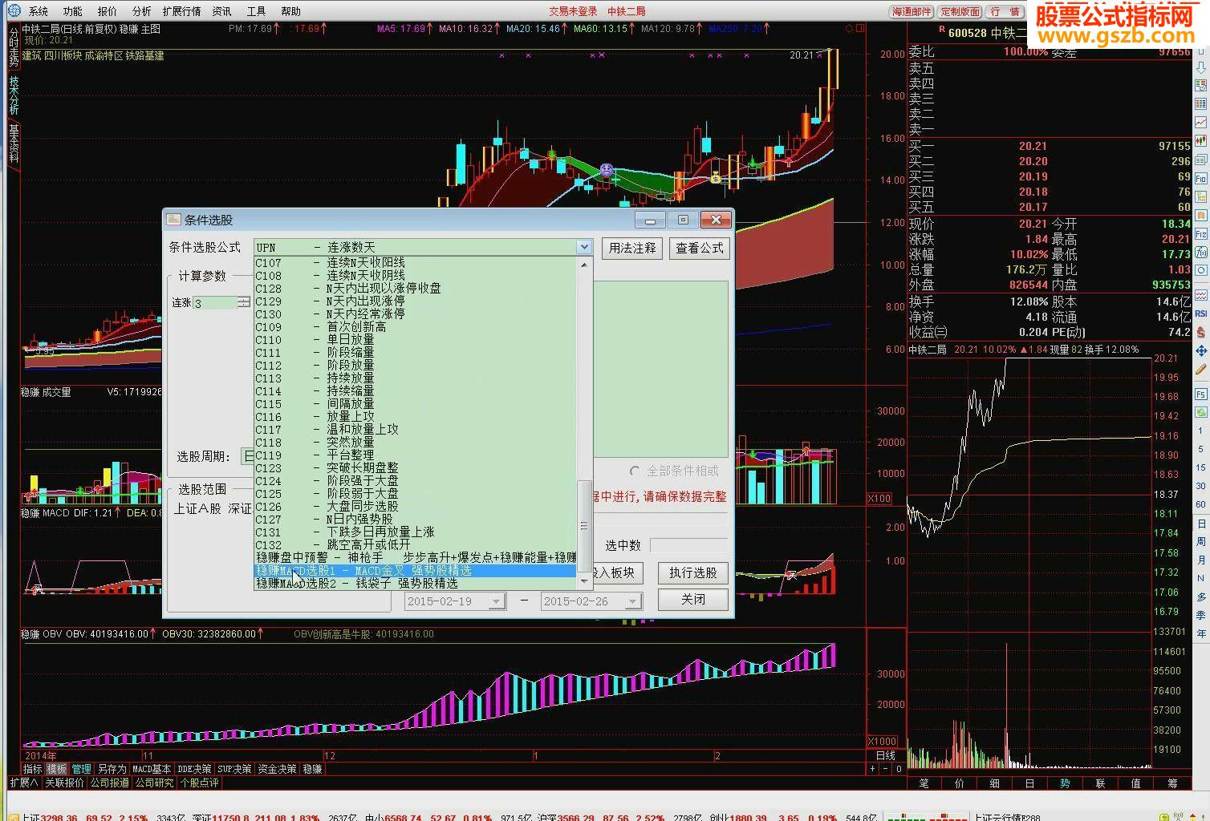Image resolution: width=1210 pixels, height=821 pixels.
Task: Click the 扩展 expander at bottom left
Action: 23,783
